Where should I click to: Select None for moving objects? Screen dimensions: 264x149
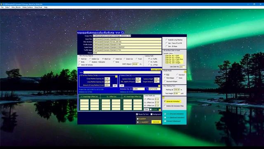pyautogui.click(x=114, y=62)
